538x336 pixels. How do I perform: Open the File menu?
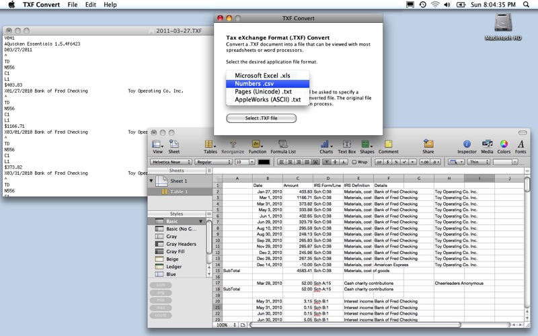pyautogui.click(x=73, y=5)
